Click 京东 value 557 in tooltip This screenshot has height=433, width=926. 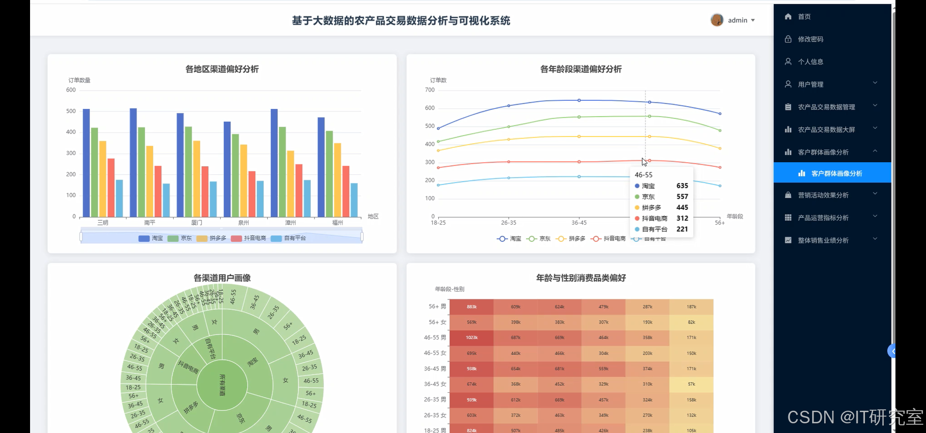pyautogui.click(x=682, y=197)
